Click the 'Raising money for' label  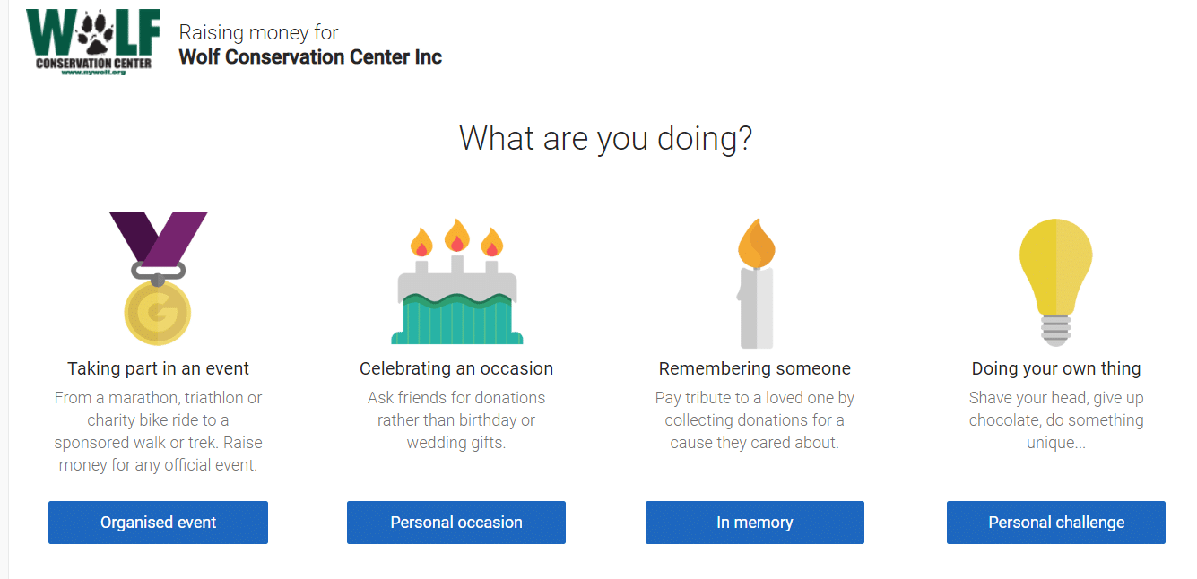click(259, 32)
